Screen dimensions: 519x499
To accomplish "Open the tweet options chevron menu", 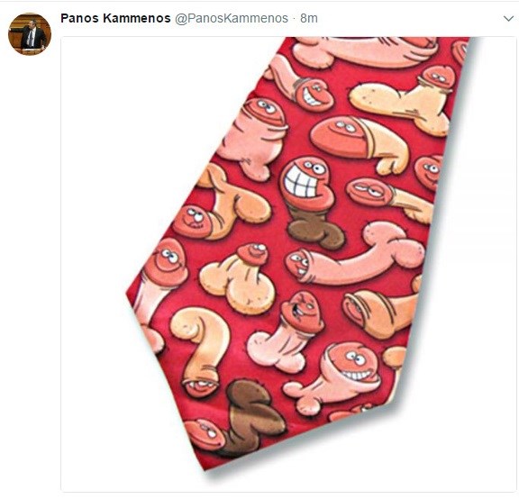I will [x=508, y=19].
